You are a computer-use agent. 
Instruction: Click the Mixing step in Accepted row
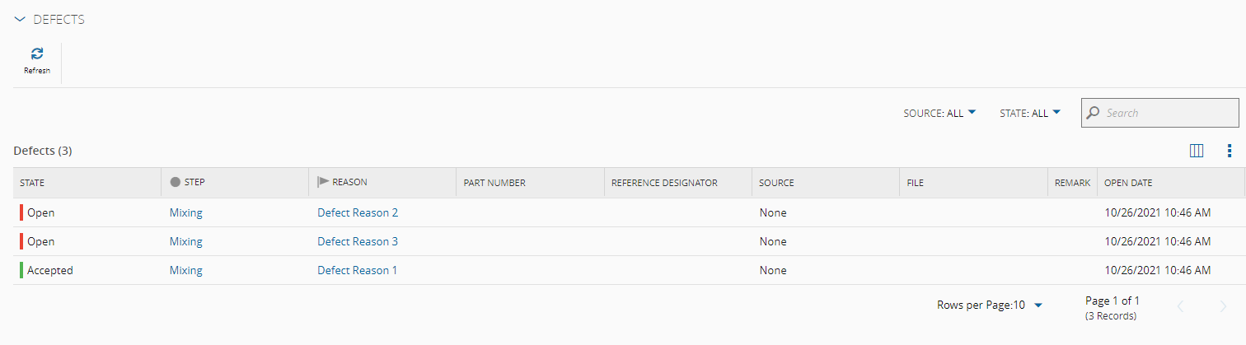coord(185,270)
